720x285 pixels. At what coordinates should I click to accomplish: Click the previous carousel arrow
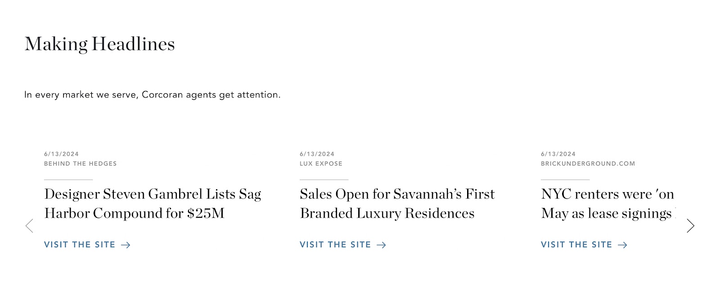pos(30,226)
